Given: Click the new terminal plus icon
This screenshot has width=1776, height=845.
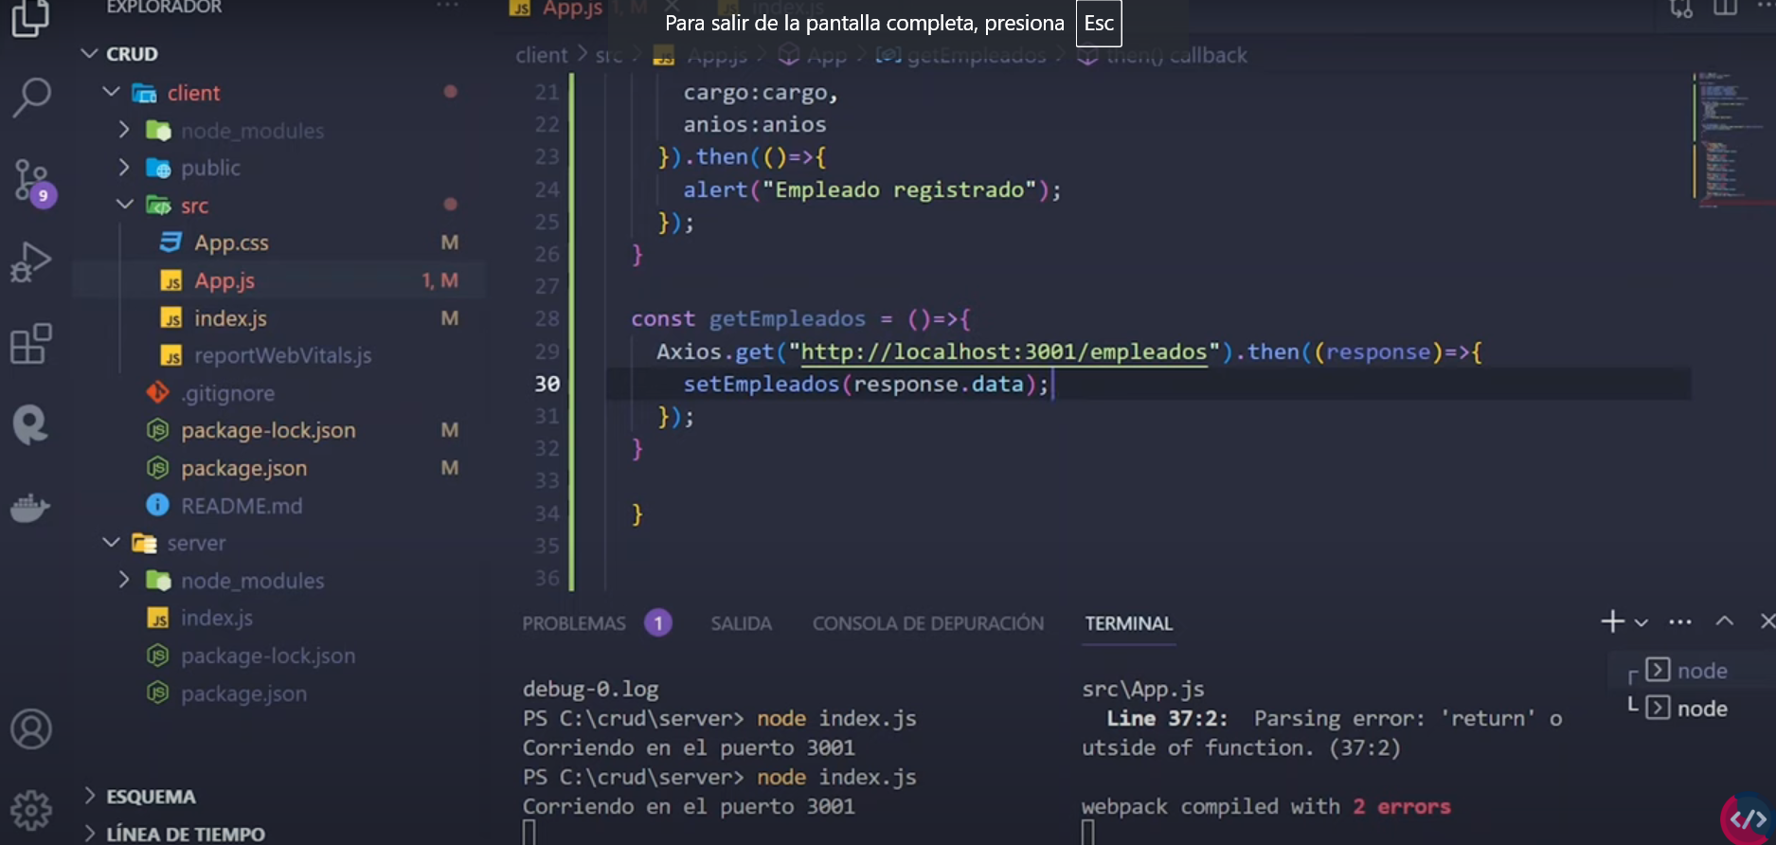Looking at the screenshot, I should (1611, 621).
